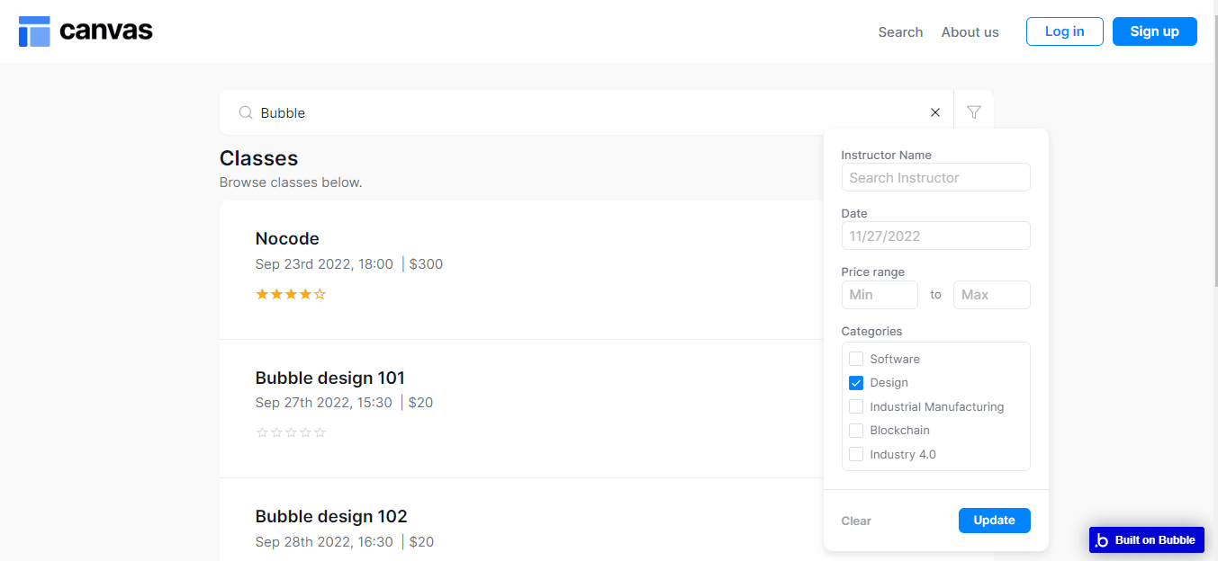Go to About us page
1218x561 pixels.
point(970,31)
